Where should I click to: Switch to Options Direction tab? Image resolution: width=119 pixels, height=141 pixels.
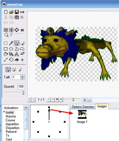(83, 107)
